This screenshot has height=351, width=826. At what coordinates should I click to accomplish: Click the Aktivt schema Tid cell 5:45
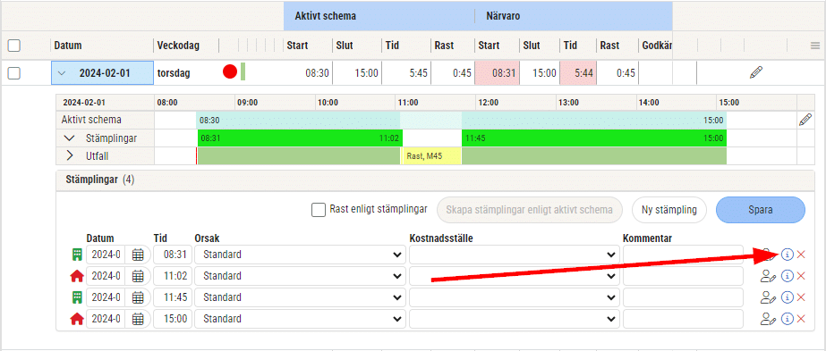[x=406, y=72]
